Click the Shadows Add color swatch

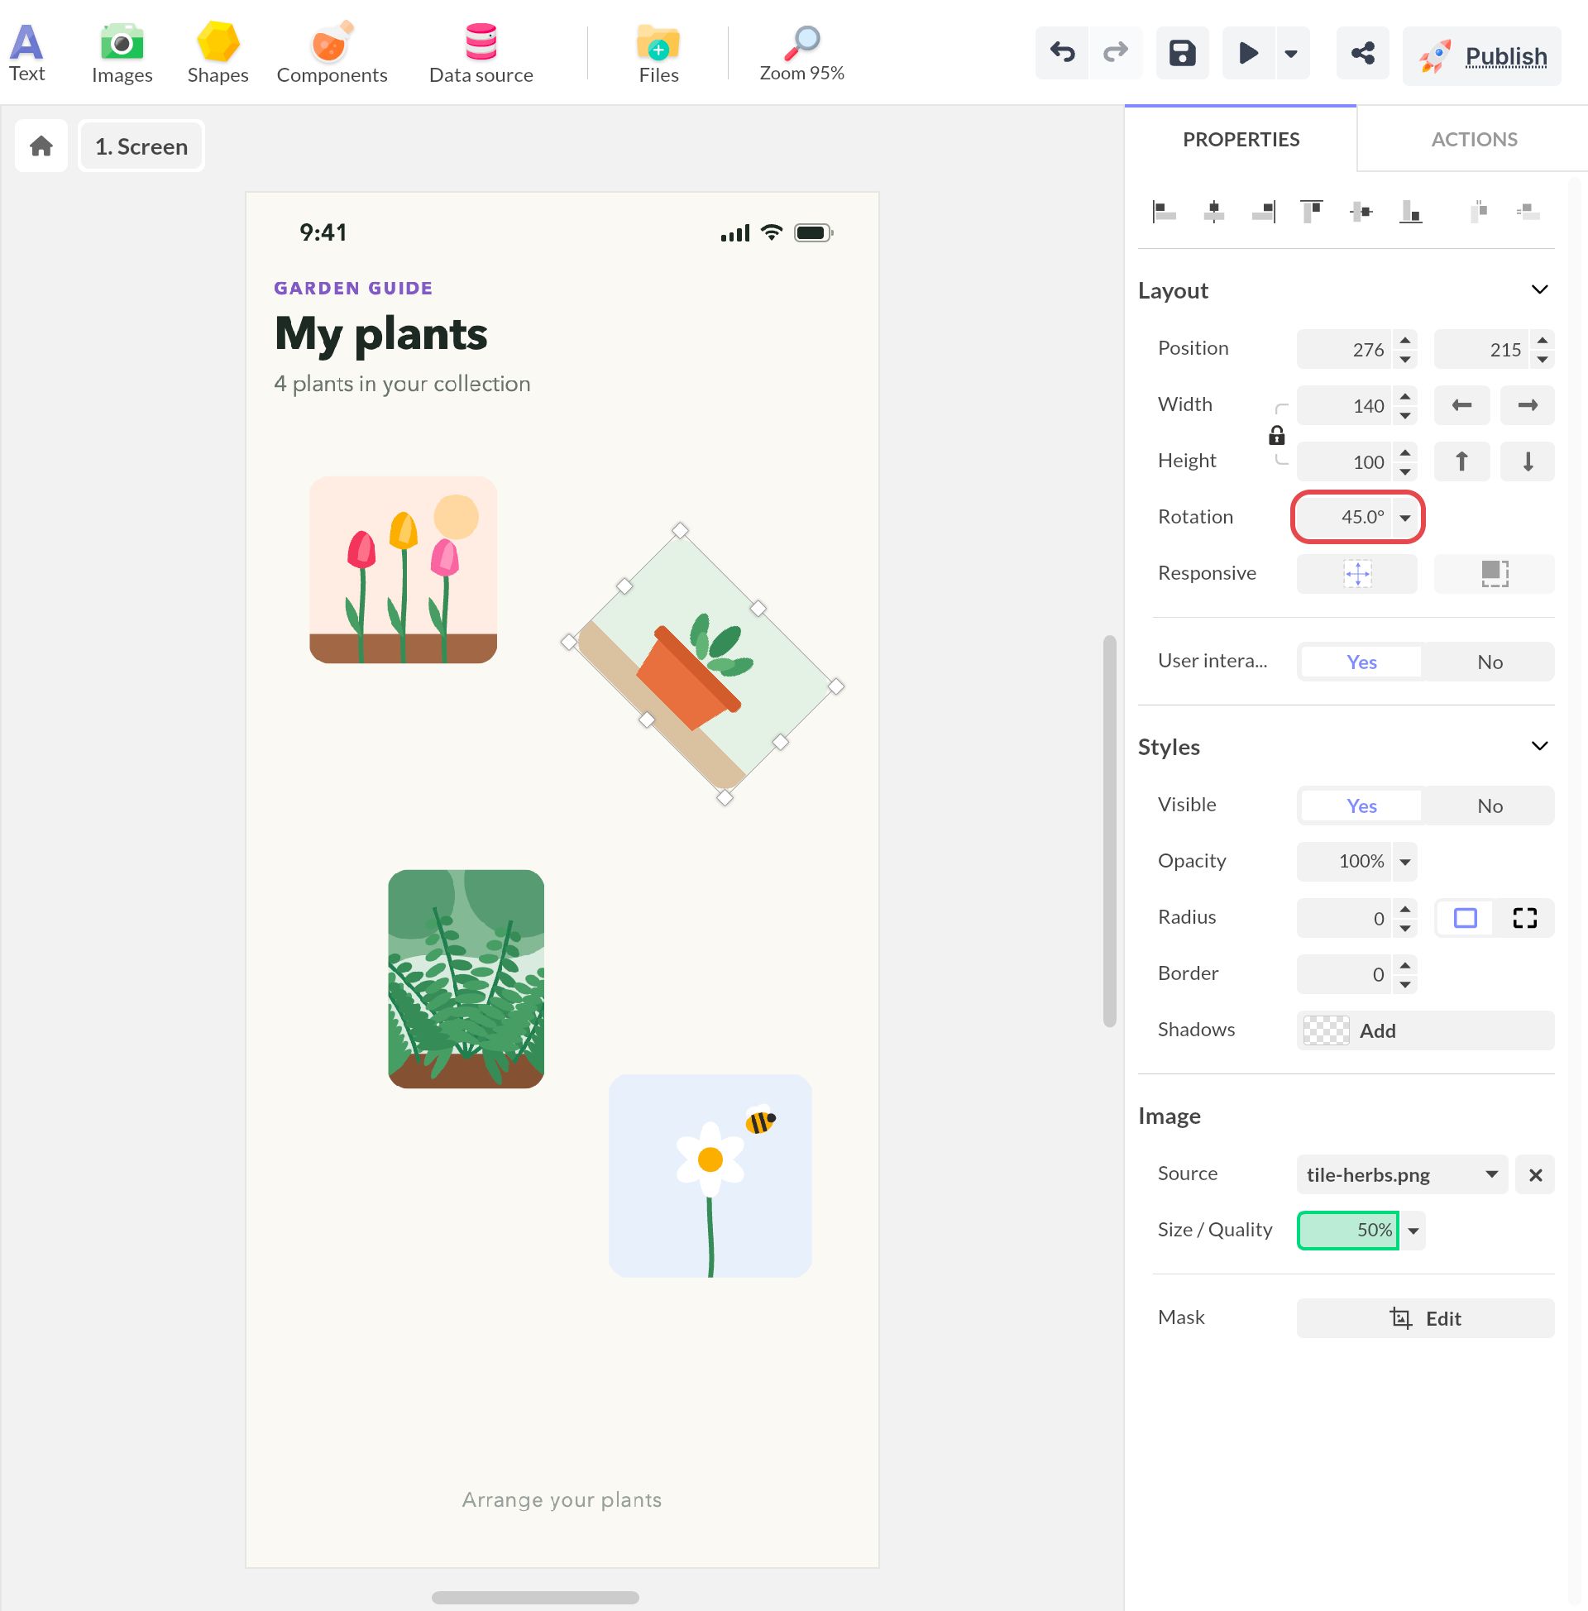(x=1326, y=1031)
